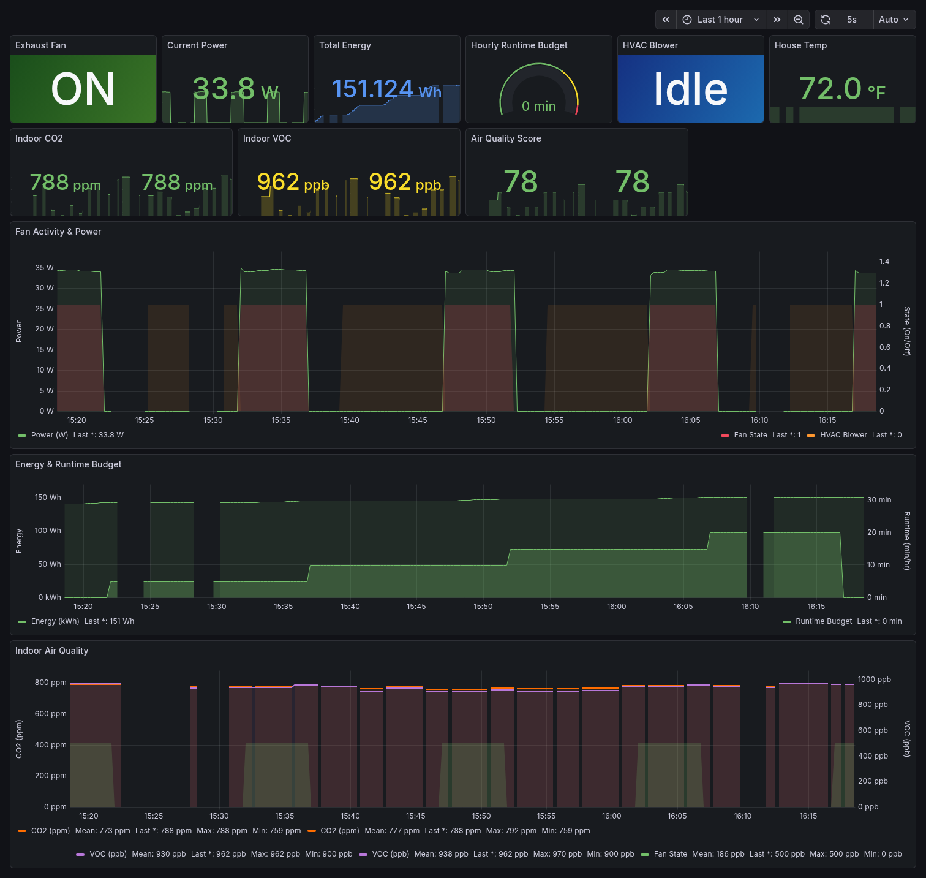
Task: Click the HVAC Blower Idle status panel
Action: [x=690, y=89]
